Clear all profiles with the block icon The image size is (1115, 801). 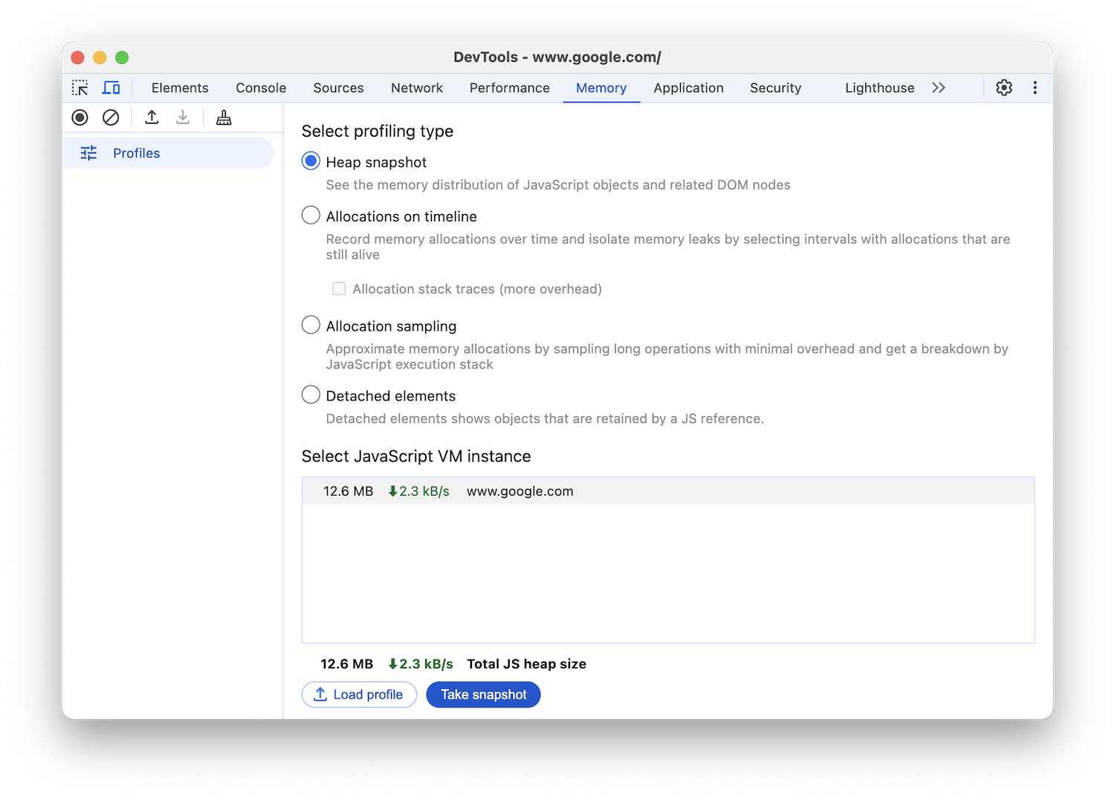coord(111,117)
